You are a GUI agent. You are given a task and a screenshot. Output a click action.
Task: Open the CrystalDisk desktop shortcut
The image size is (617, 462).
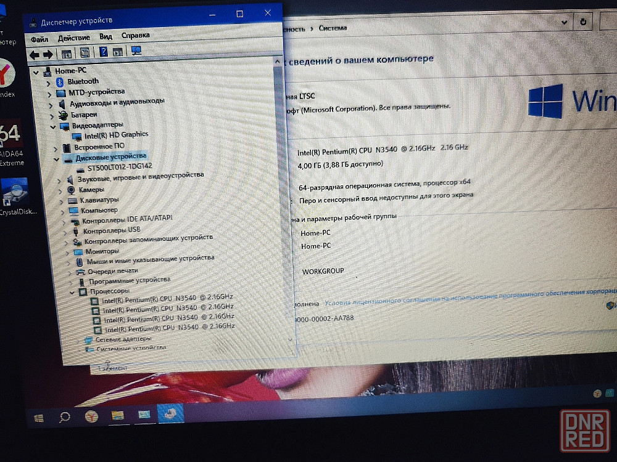pyautogui.click(x=16, y=197)
